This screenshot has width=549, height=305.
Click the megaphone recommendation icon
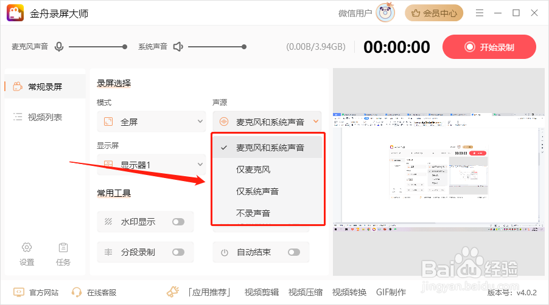click(x=173, y=292)
